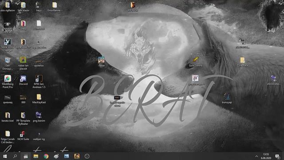Click the taskbar search magnifier
284x160 pixels.
pos(15,156)
